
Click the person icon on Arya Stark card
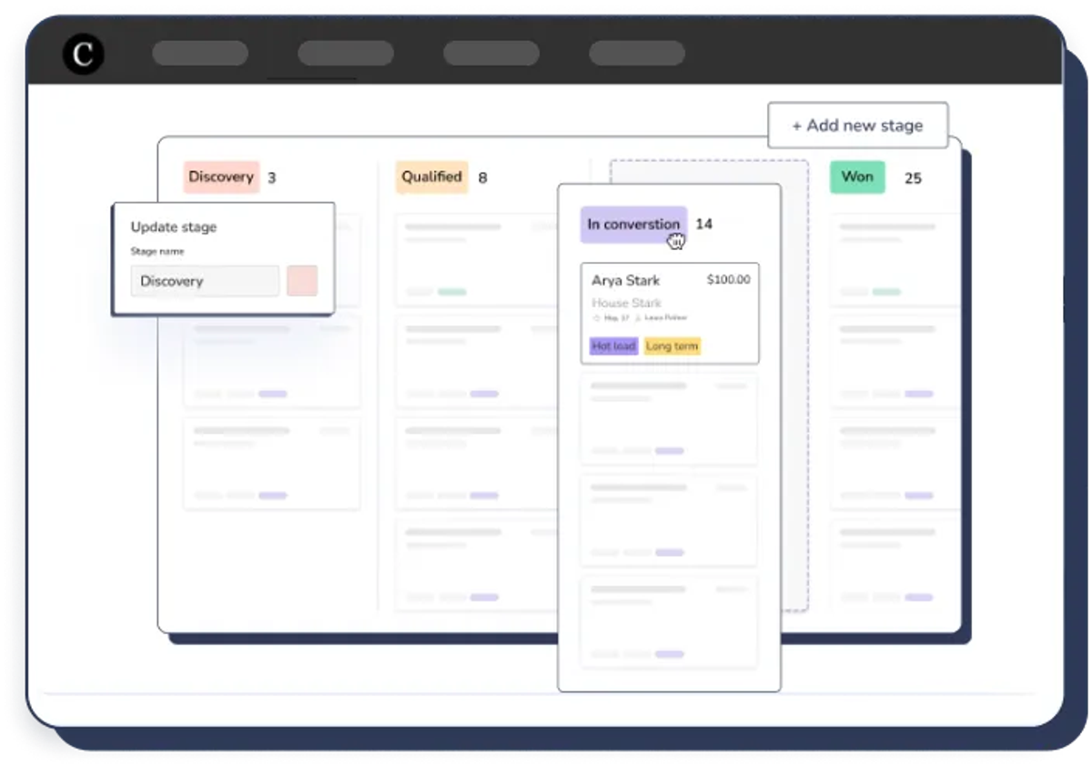[x=638, y=318]
